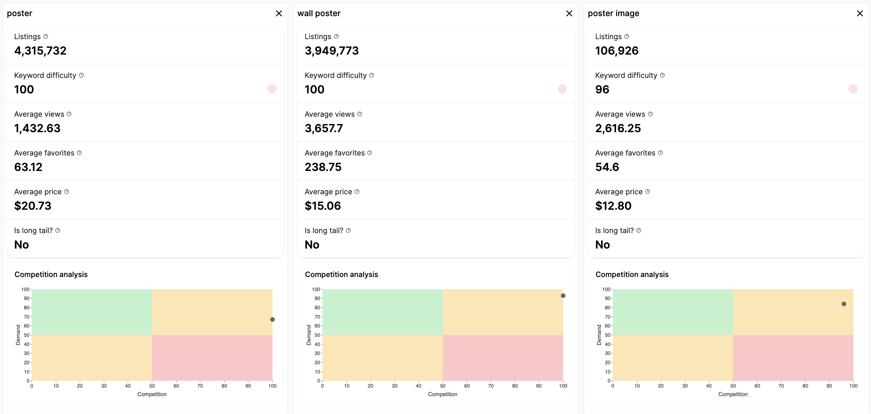Open Keyword difficulty help icon in wall poster panel
This screenshot has width=871, height=414.
point(372,75)
